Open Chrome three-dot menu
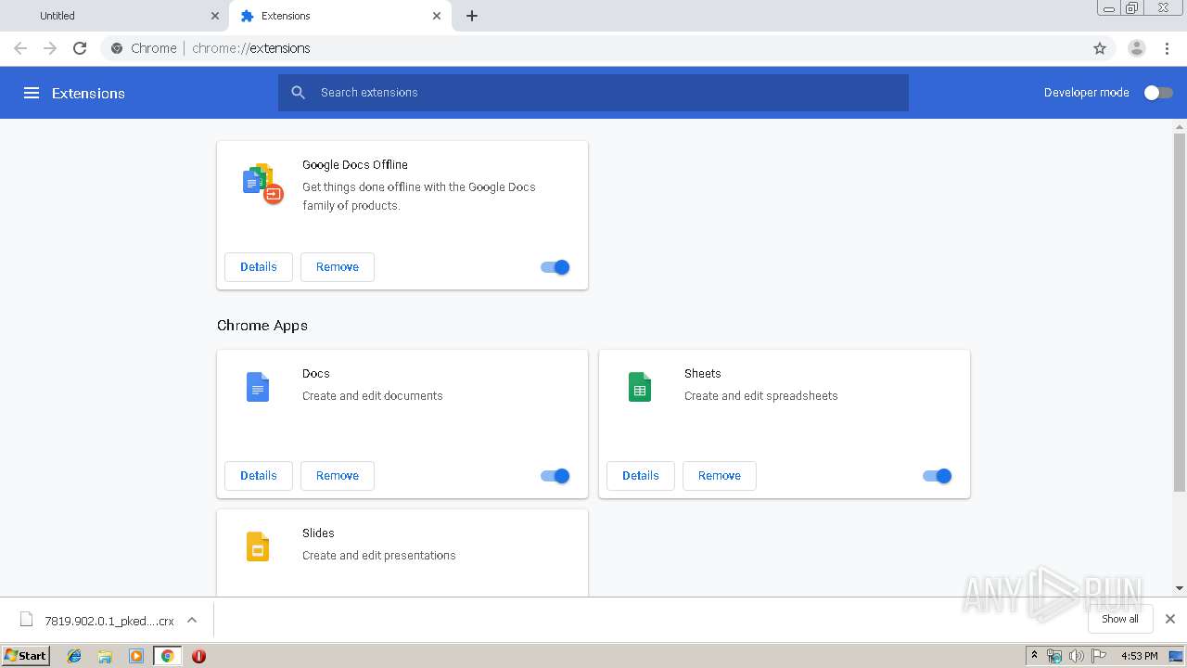The height and width of the screenshot is (668, 1187). coord(1168,48)
